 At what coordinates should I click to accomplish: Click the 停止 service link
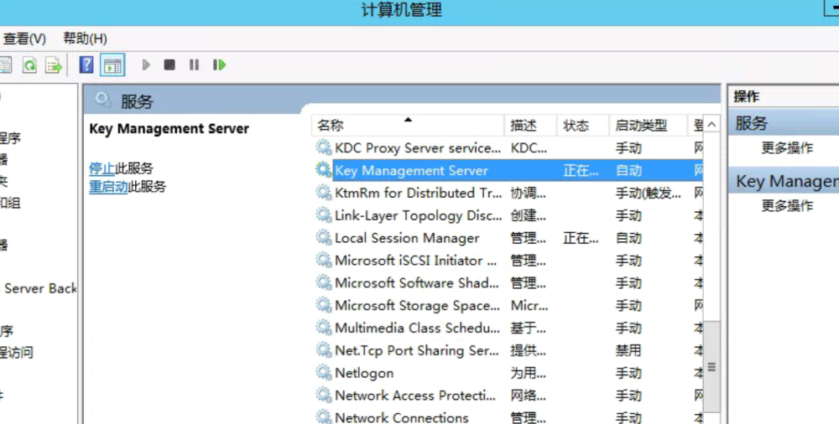(102, 168)
